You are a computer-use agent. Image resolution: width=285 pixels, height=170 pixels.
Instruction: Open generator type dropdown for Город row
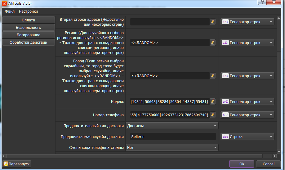tap(247, 76)
